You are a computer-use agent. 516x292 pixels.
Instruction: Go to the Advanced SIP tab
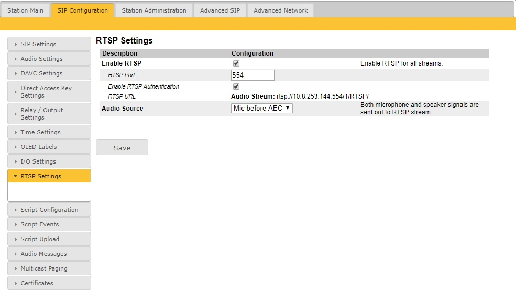coord(219,10)
